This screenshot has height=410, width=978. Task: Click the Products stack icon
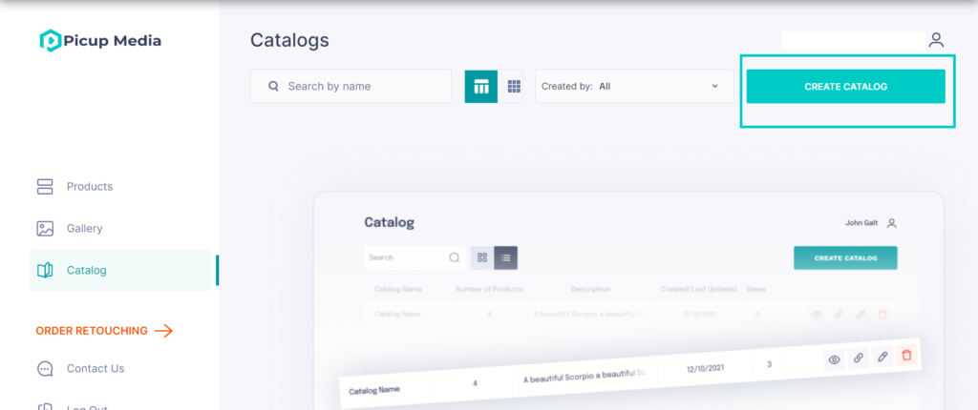(45, 186)
